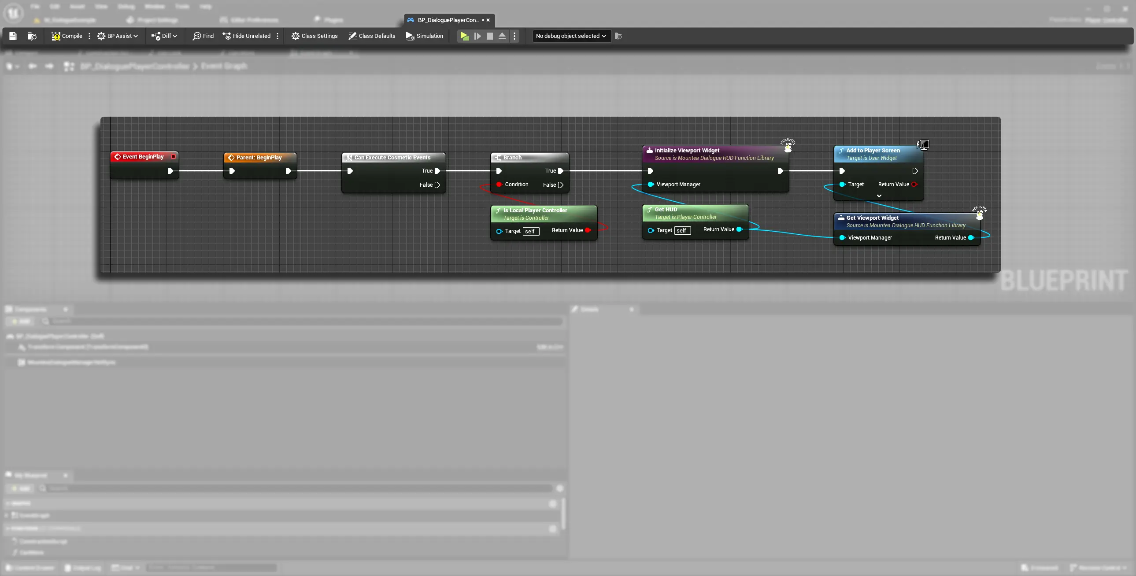Click the Condition pin on the Branch node
Image resolution: width=1136 pixels, height=576 pixels.
point(499,185)
